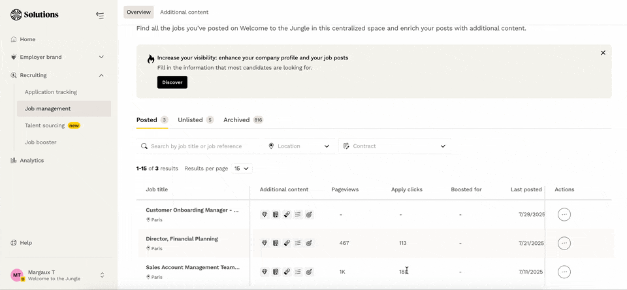Screen dimensions: 627x290
Task: Open the Additional content tab
Action: click(x=184, y=12)
